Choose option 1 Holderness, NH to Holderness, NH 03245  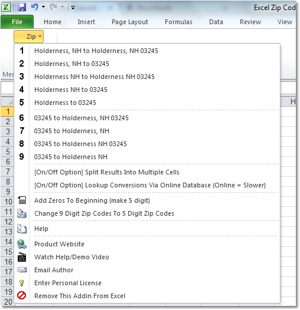tap(147, 51)
